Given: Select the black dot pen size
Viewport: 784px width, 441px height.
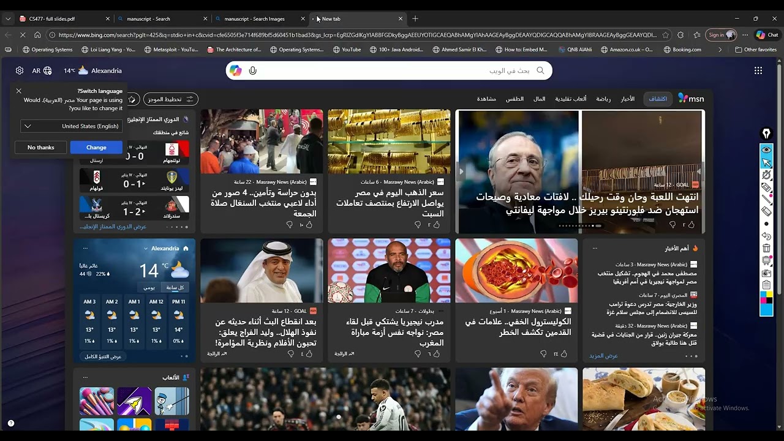Looking at the screenshot, I should 766,224.
